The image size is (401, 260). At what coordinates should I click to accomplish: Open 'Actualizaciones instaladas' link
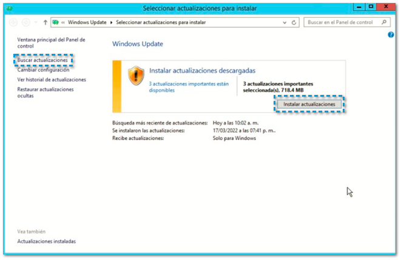(47, 241)
